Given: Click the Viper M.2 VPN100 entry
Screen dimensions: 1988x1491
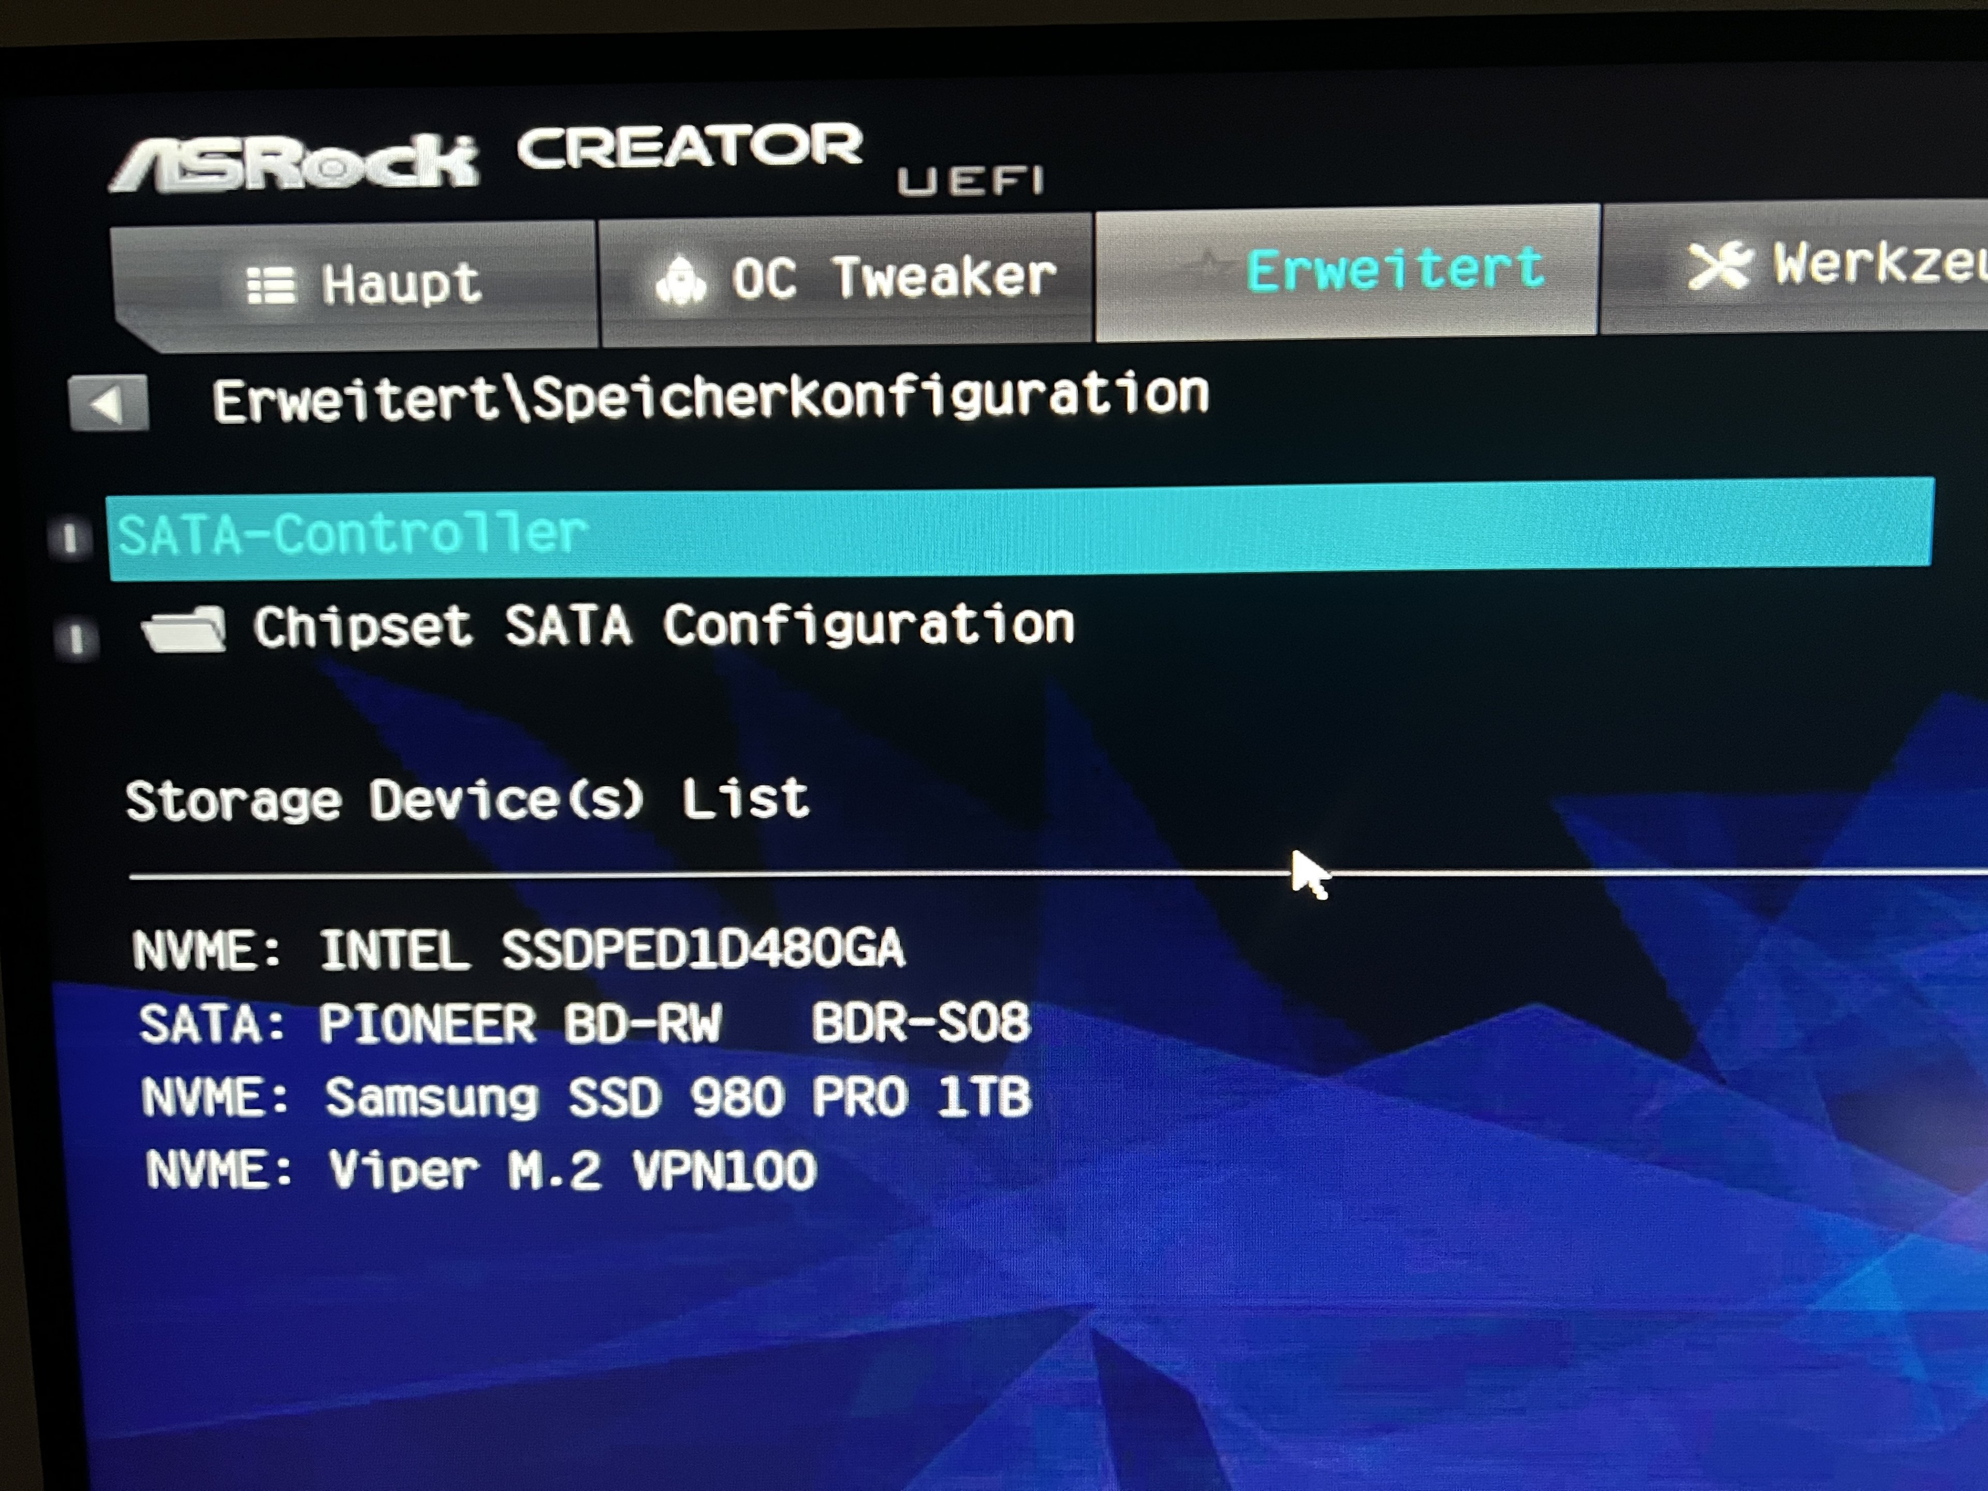Looking at the screenshot, I should [481, 1170].
